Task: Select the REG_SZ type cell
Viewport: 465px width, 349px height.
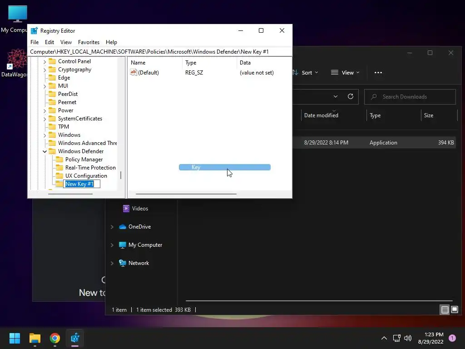Action: click(x=194, y=73)
